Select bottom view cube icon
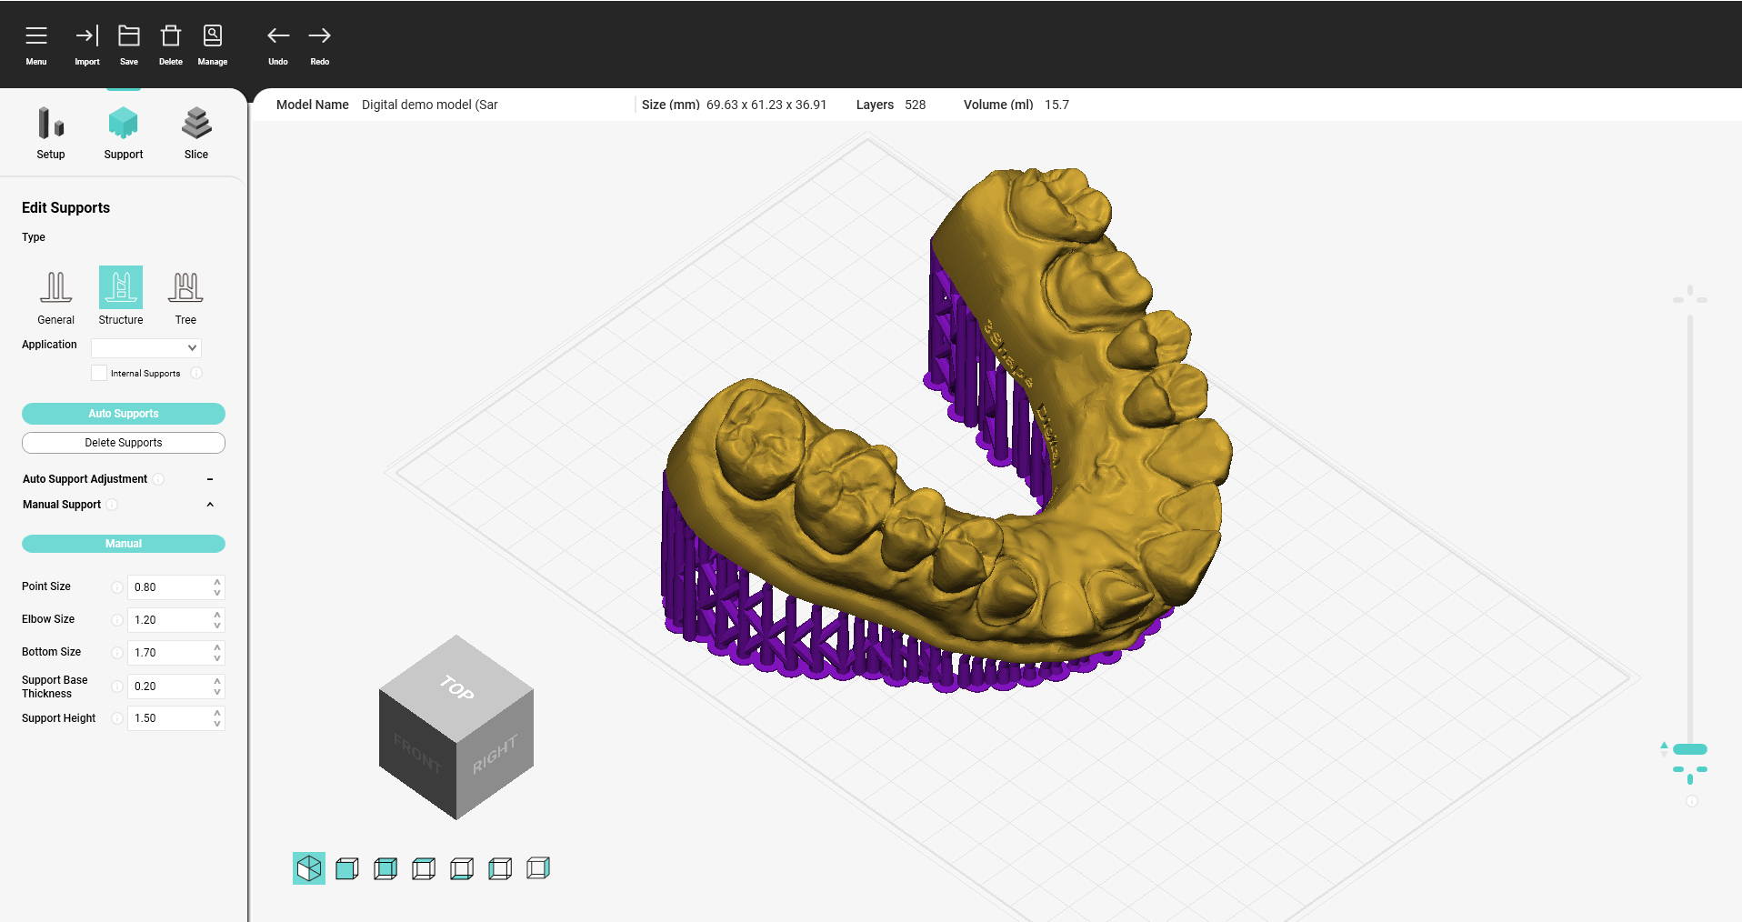 point(462,868)
